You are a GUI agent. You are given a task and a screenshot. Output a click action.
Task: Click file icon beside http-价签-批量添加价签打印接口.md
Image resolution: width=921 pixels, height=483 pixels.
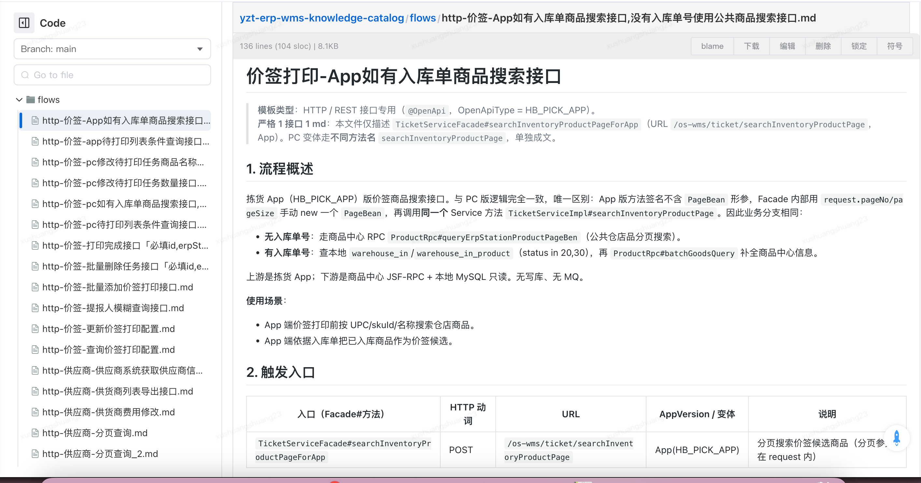pos(35,287)
